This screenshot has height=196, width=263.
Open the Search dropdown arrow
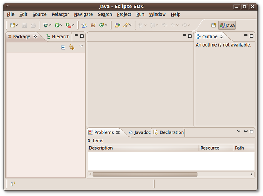130,25
